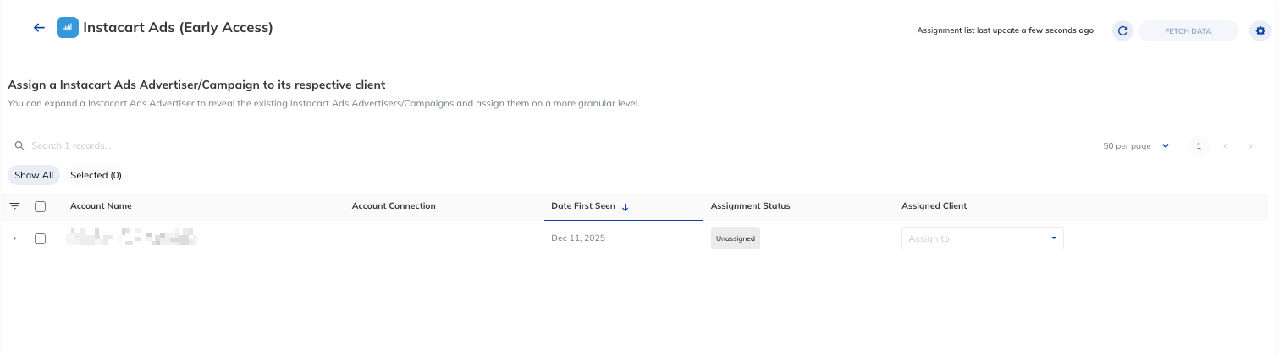Click the FETCH DATA button
The width and height of the screenshot is (1279, 355).
1188,31
